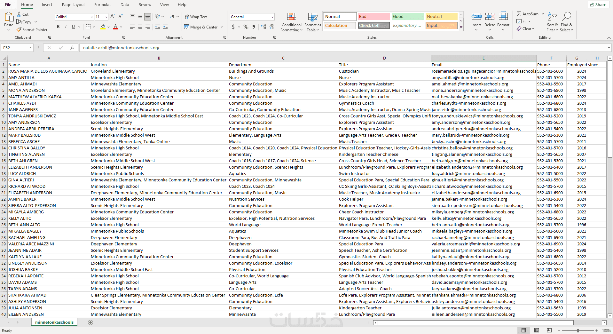Switch to Page Break Preview view
Screen dimensions: 613x334
point(549,330)
